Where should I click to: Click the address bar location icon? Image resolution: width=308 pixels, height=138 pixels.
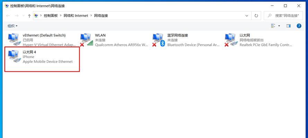pyautogui.click(x=36, y=16)
